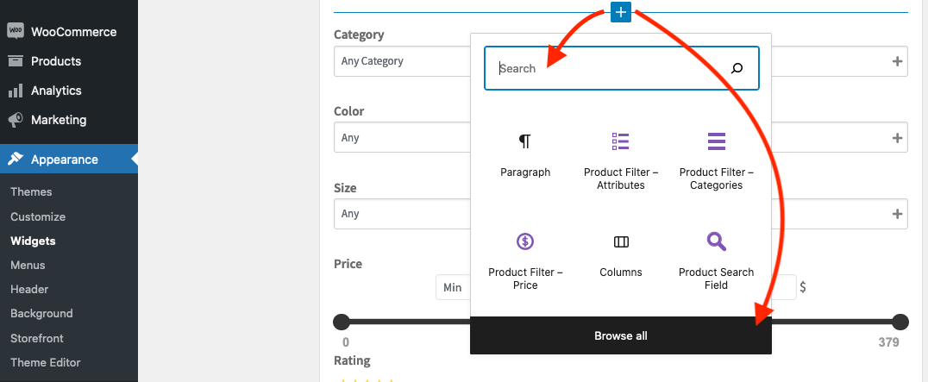Insert the Product Search Field block
The height and width of the screenshot is (382, 928).
click(716, 260)
